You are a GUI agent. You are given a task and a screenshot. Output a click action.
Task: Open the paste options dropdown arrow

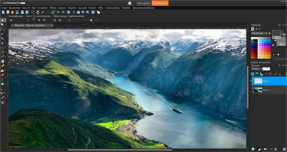point(101,12)
